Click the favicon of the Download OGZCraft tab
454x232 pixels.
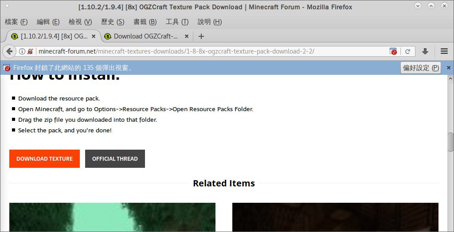107,36
